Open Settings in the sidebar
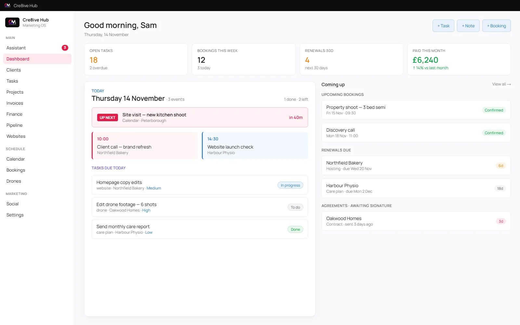The image size is (520, 325). tap(37, 215)
